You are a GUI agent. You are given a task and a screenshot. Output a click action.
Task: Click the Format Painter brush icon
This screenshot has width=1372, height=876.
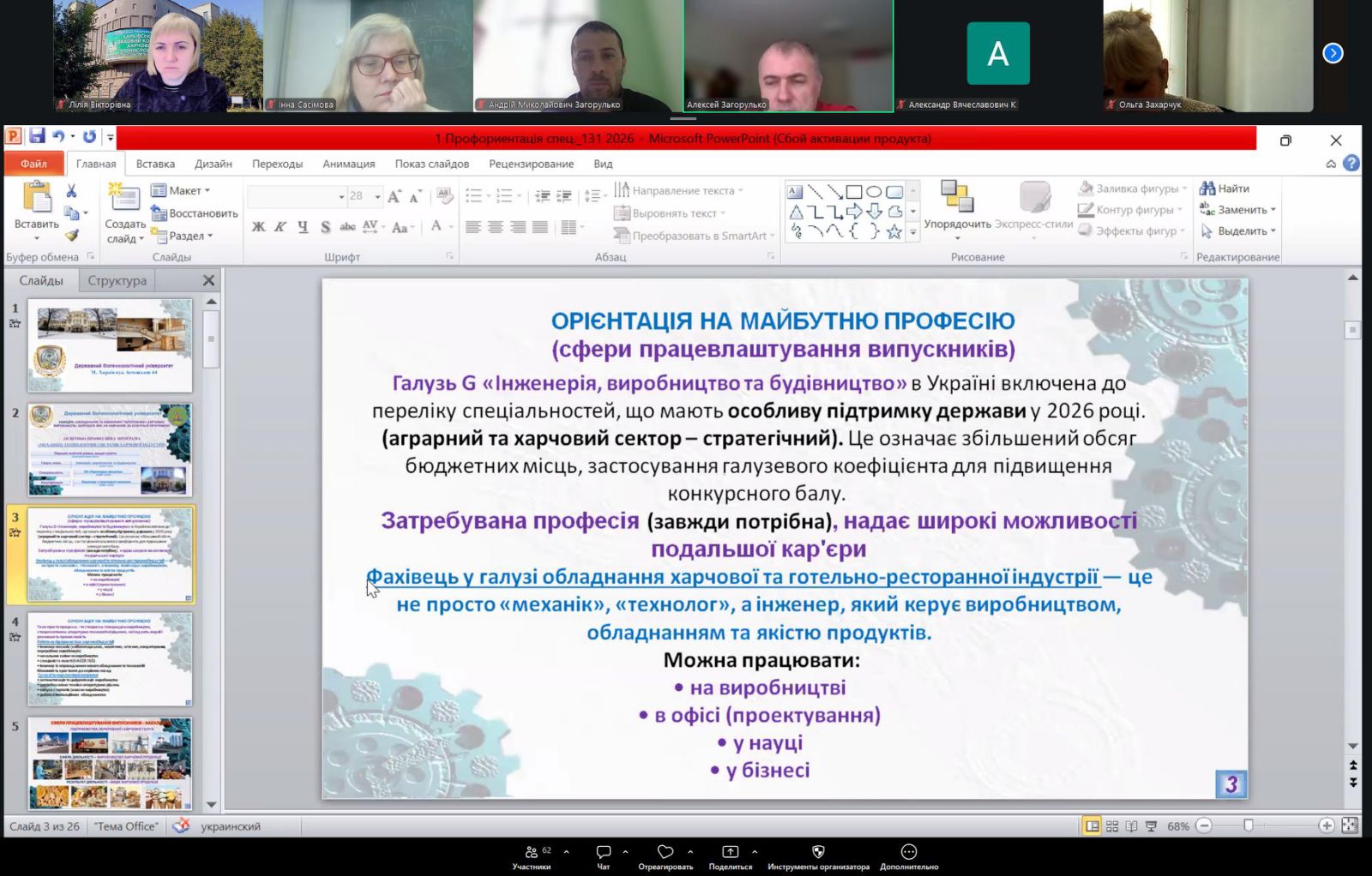point(71,235)
